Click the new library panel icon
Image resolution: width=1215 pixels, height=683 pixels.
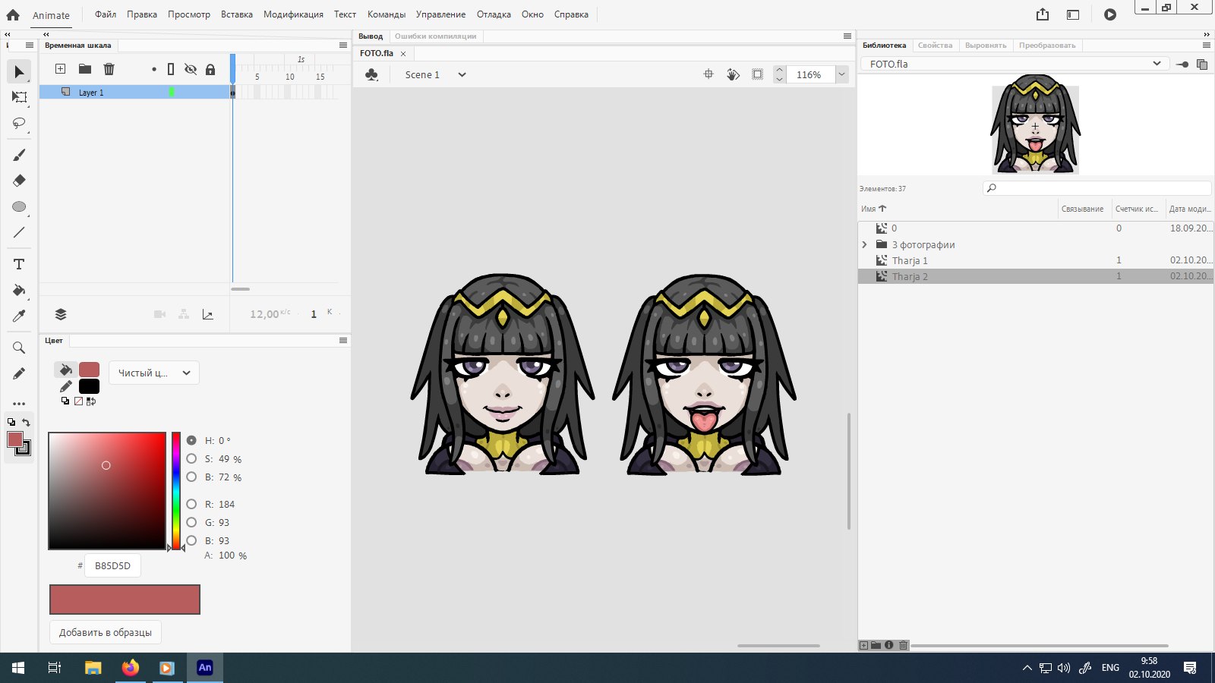pos(1202,65)
